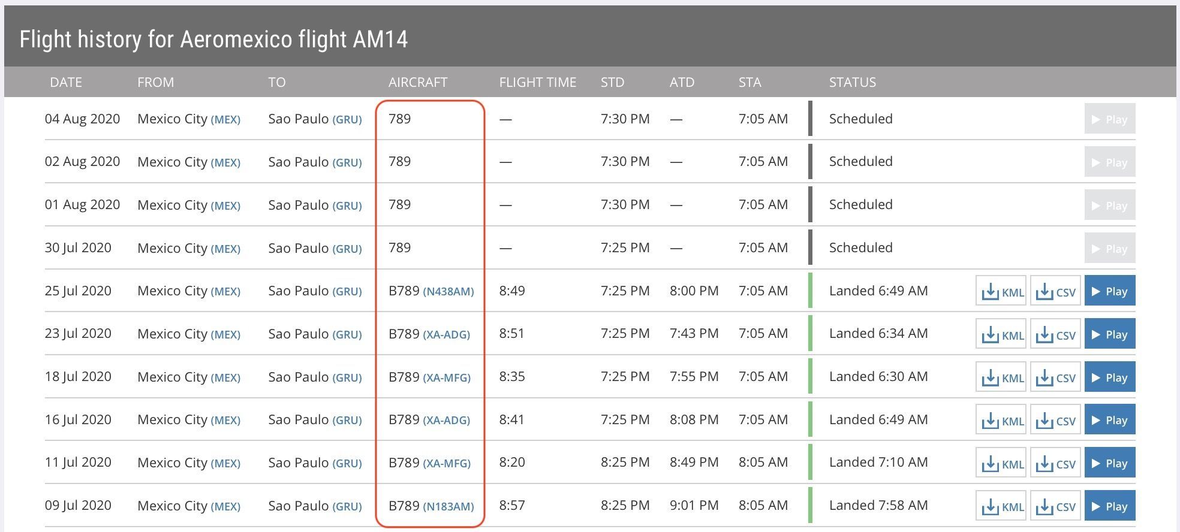The width and height of the screenshot is (1180, 532).
Task: Open MEX airport link in 25 Jul row
Action: 225,292
